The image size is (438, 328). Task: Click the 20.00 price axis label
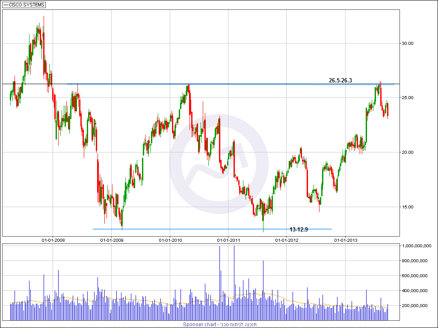pos(408,152)
